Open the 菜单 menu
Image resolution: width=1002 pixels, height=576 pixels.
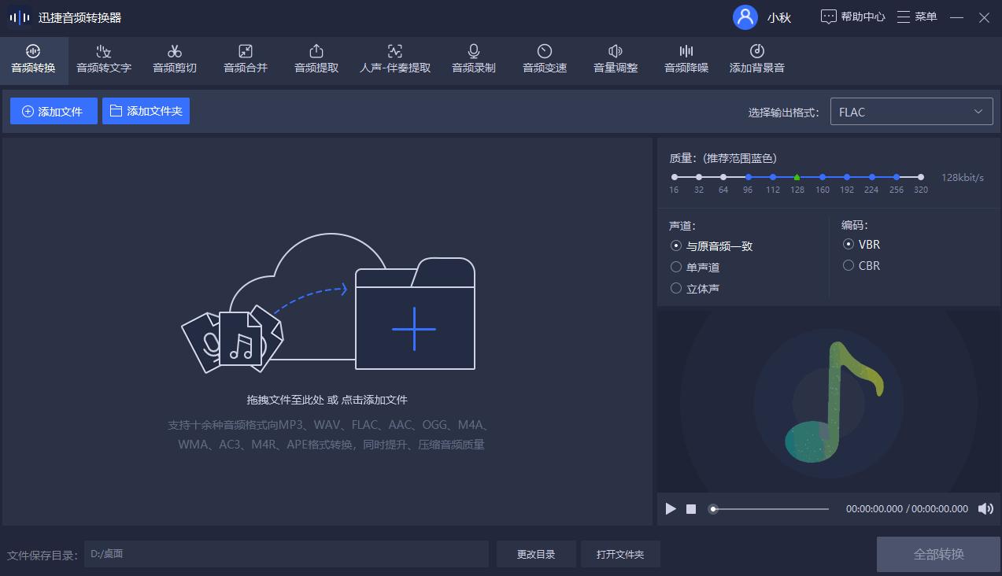[x=917, y=17]
